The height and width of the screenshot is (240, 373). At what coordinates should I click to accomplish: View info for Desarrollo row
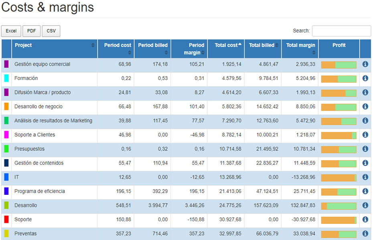click(365, 206)
